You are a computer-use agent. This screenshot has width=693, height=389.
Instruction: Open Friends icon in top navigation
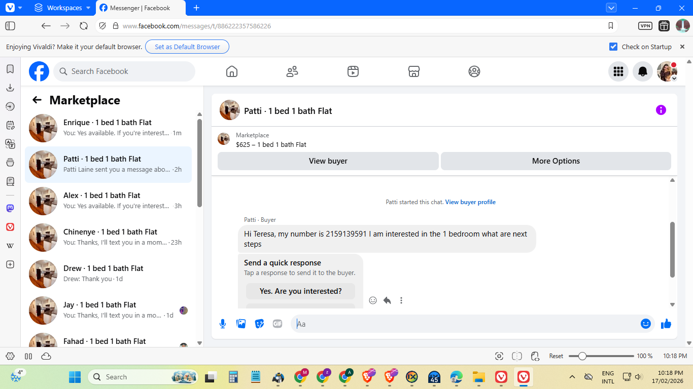292,71
